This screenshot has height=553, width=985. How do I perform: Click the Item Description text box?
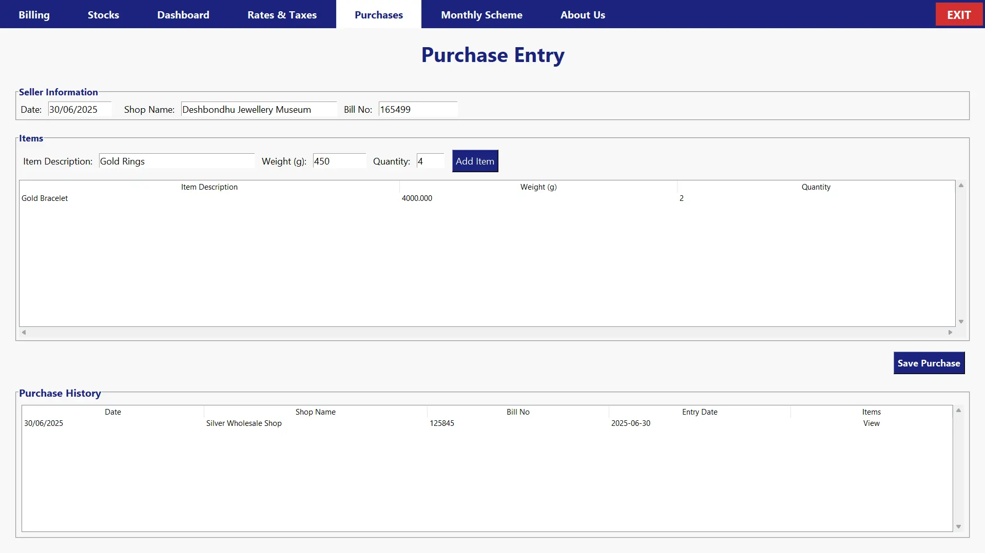point(176,161)
